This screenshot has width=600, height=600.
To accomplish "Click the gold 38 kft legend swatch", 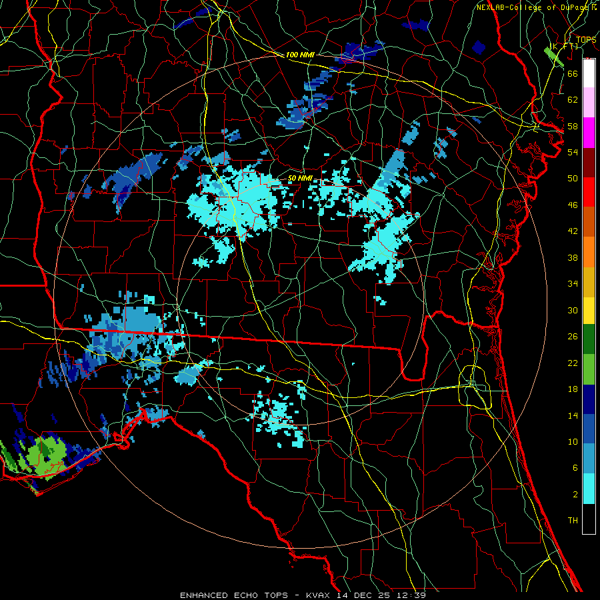I will 589,282.
